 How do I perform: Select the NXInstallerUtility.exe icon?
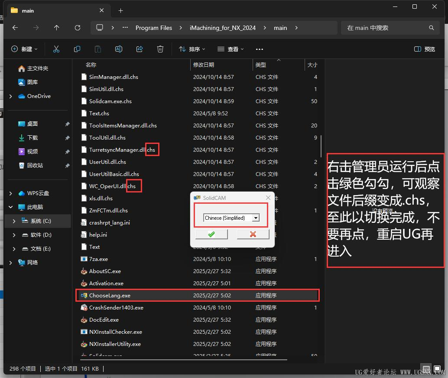pos(84,344)
